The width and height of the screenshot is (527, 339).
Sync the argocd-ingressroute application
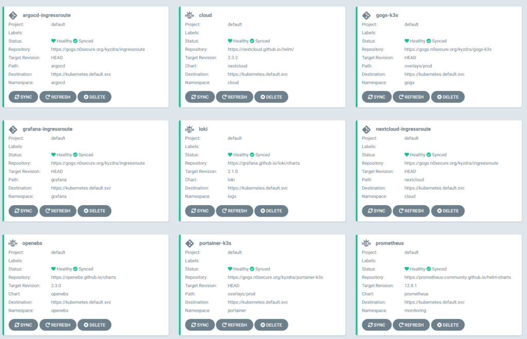23,97
